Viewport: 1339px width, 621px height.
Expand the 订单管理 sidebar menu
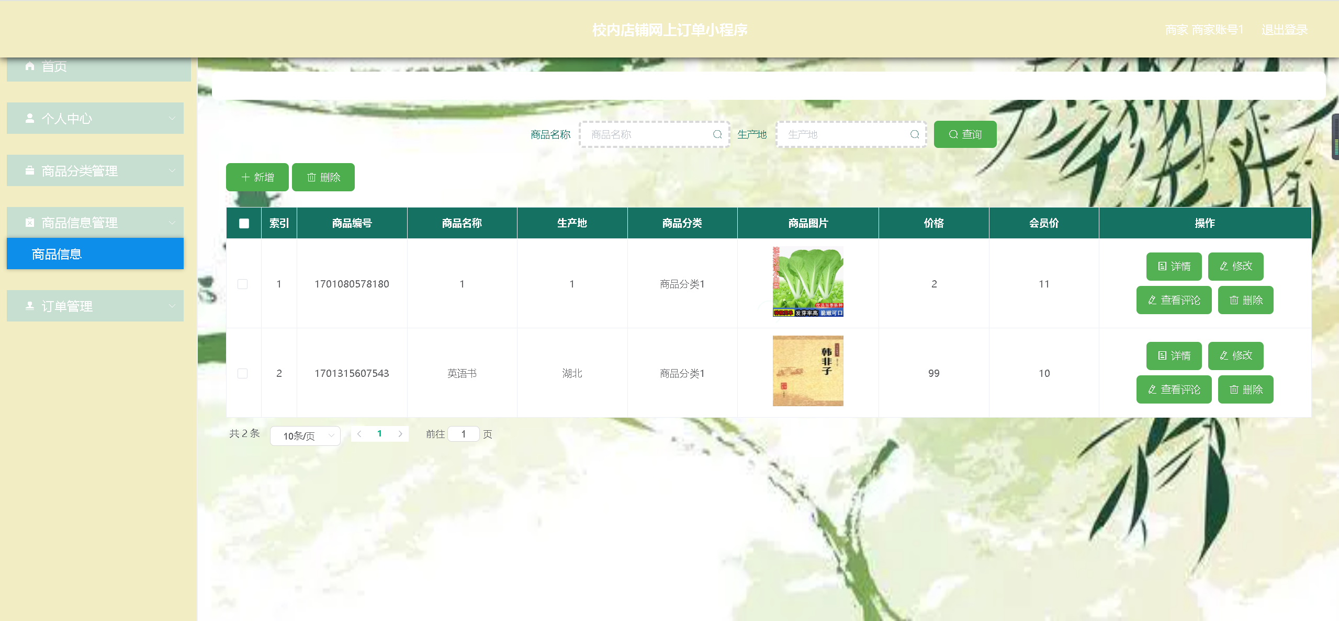pyautogui.click(x=95, y=306)
